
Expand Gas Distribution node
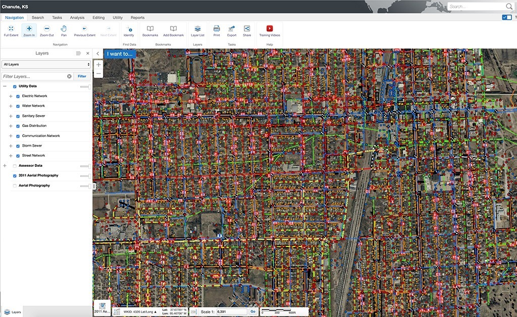tap(11, 126)
